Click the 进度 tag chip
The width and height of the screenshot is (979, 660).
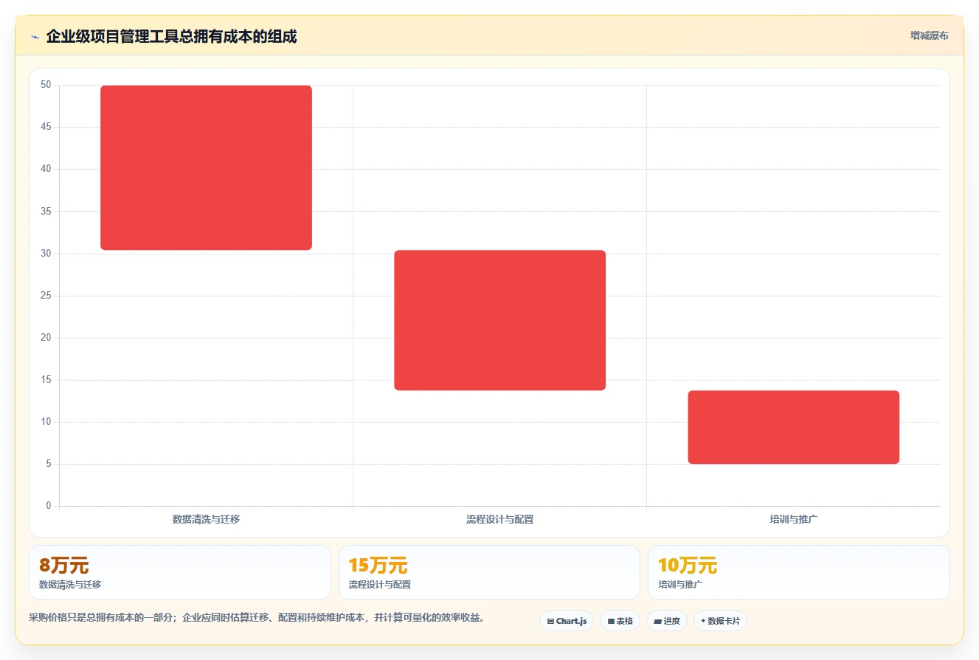[x=667, y=621]
